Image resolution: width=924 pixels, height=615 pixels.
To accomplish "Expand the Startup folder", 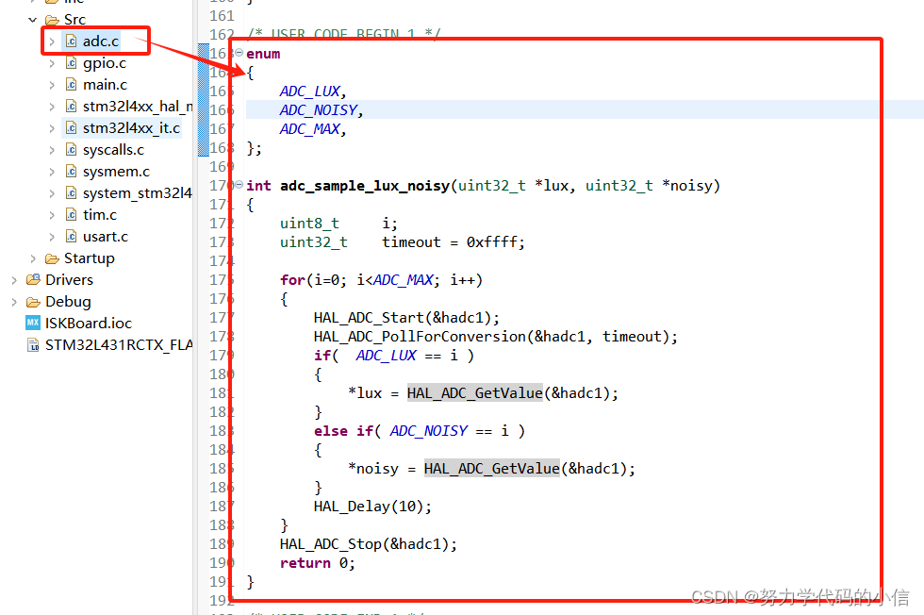I will (x=32, y=258).
